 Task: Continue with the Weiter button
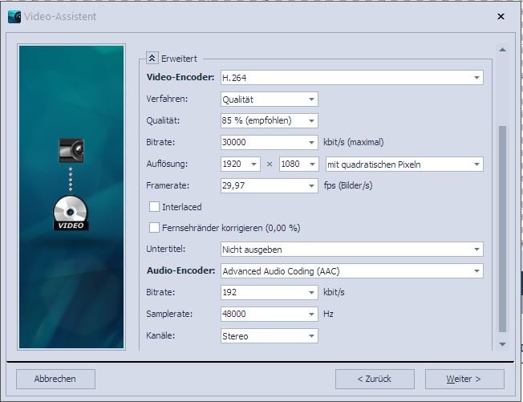point(464,379)
